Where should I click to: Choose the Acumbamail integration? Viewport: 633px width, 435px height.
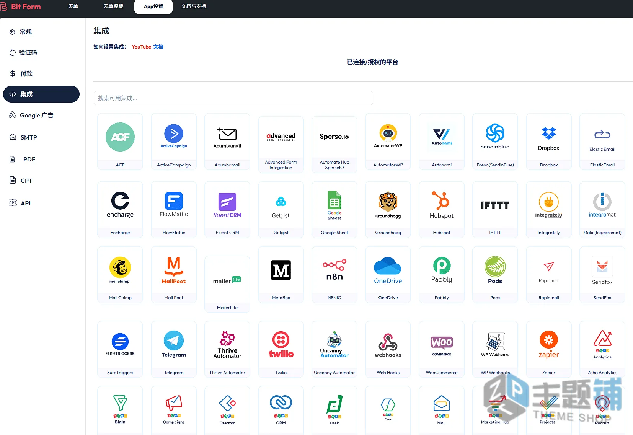pos(227,142)
